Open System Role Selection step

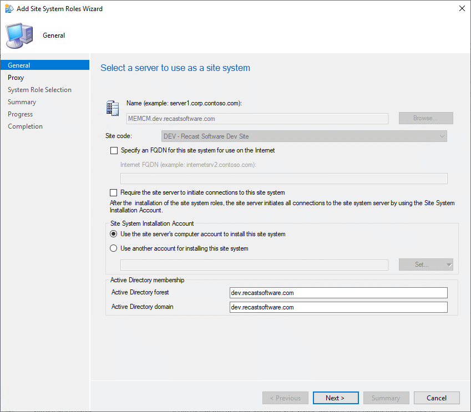tap(39, 90)
